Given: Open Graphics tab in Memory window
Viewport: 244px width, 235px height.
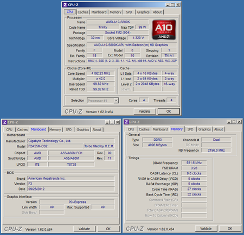Looking at the screenshot, I should (x=204, y=129).
